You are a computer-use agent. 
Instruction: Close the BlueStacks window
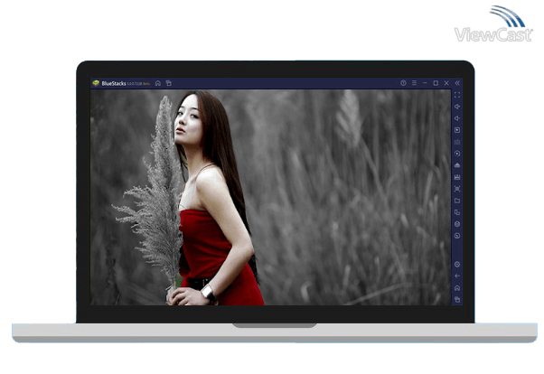[x=446, y=83]
